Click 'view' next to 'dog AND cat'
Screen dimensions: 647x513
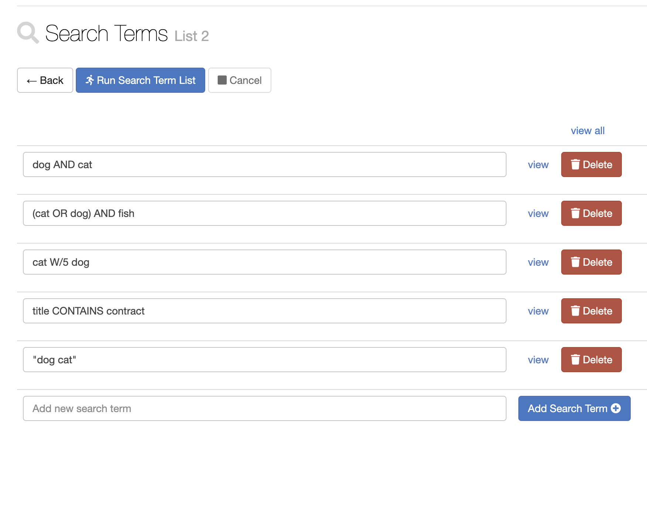(538, 165)
